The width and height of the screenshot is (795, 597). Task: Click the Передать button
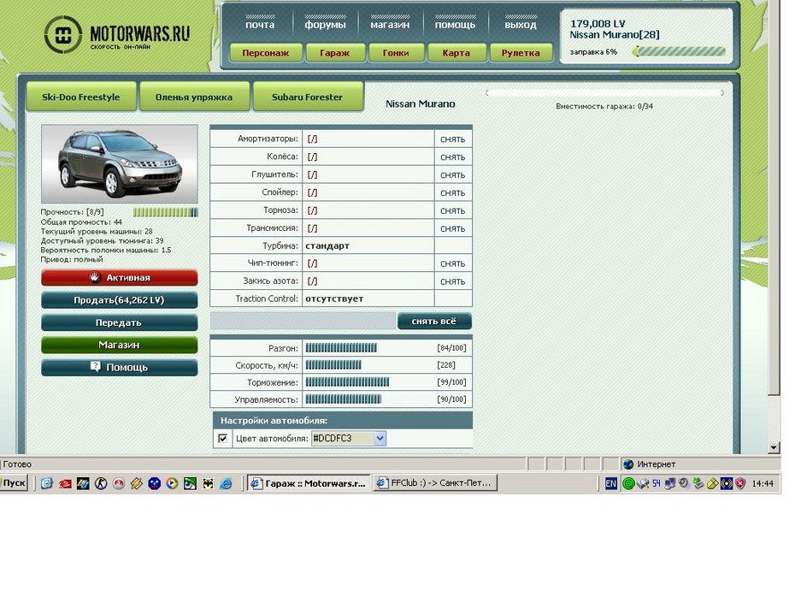point(119,322)
